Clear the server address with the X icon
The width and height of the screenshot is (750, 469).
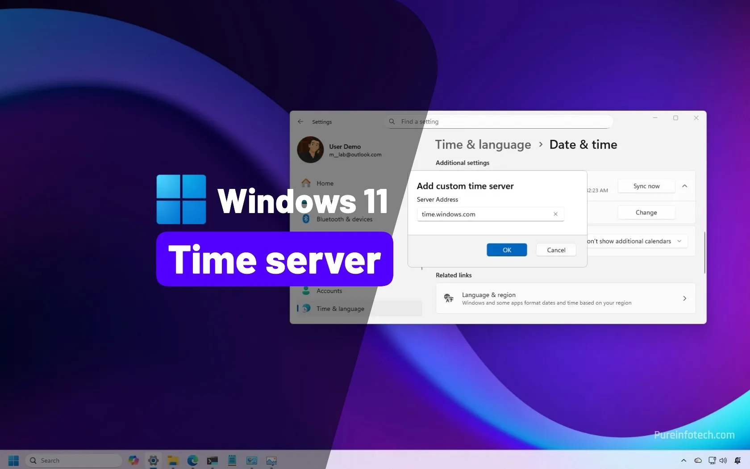pyautogui.click(x=555, y=214)
